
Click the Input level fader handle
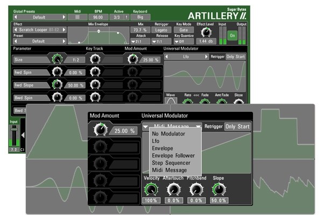click(14, 129)
